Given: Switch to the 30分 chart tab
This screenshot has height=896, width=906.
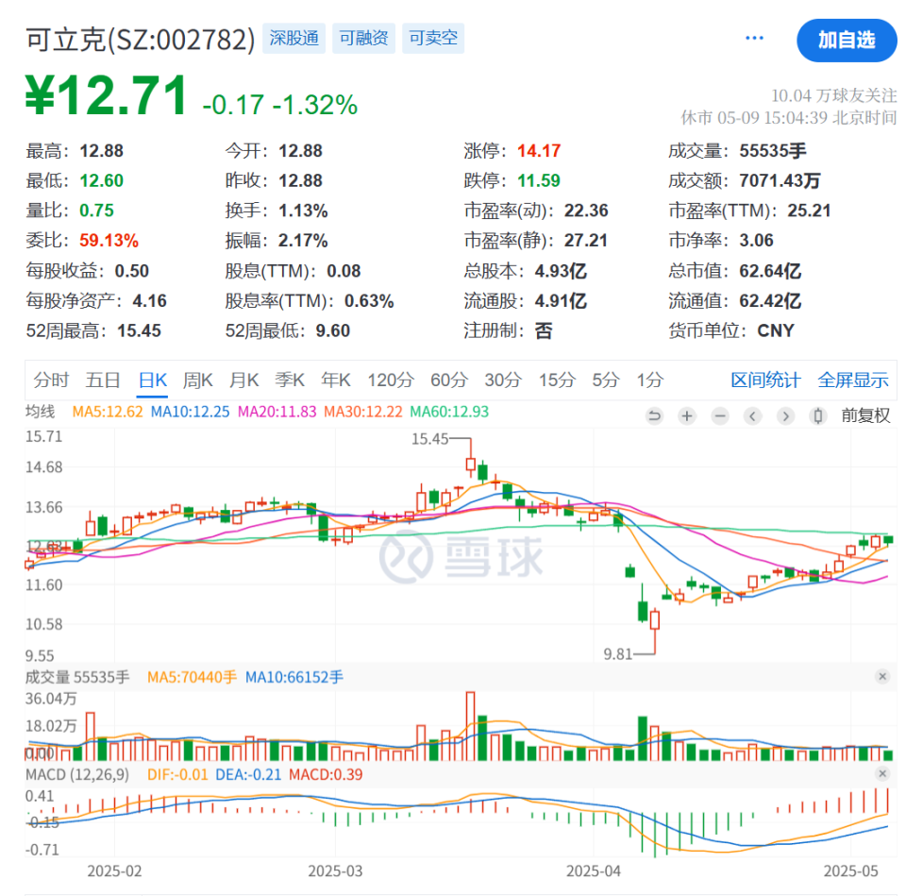Looking at the screenshot, I should (503, 380).
